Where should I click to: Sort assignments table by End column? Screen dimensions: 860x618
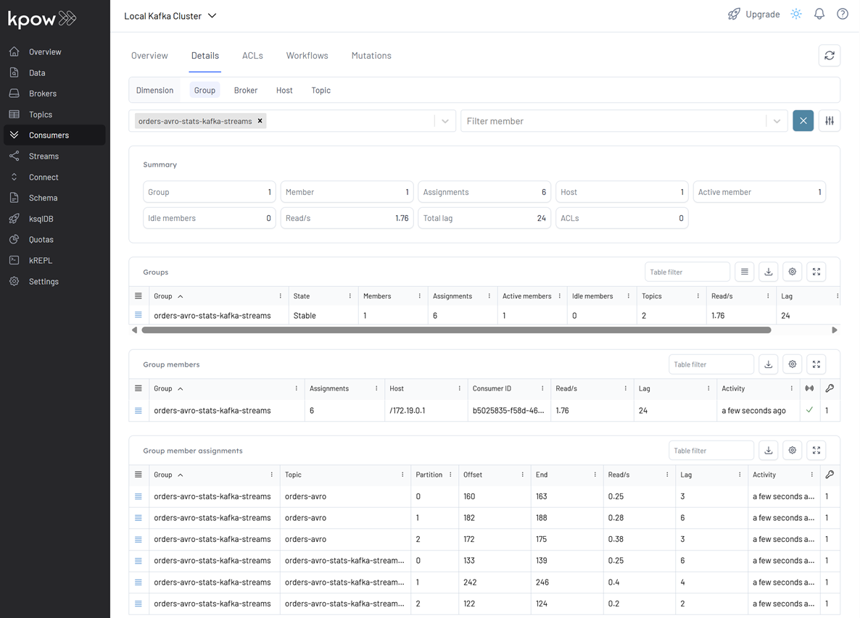click(x=542, y=475)
